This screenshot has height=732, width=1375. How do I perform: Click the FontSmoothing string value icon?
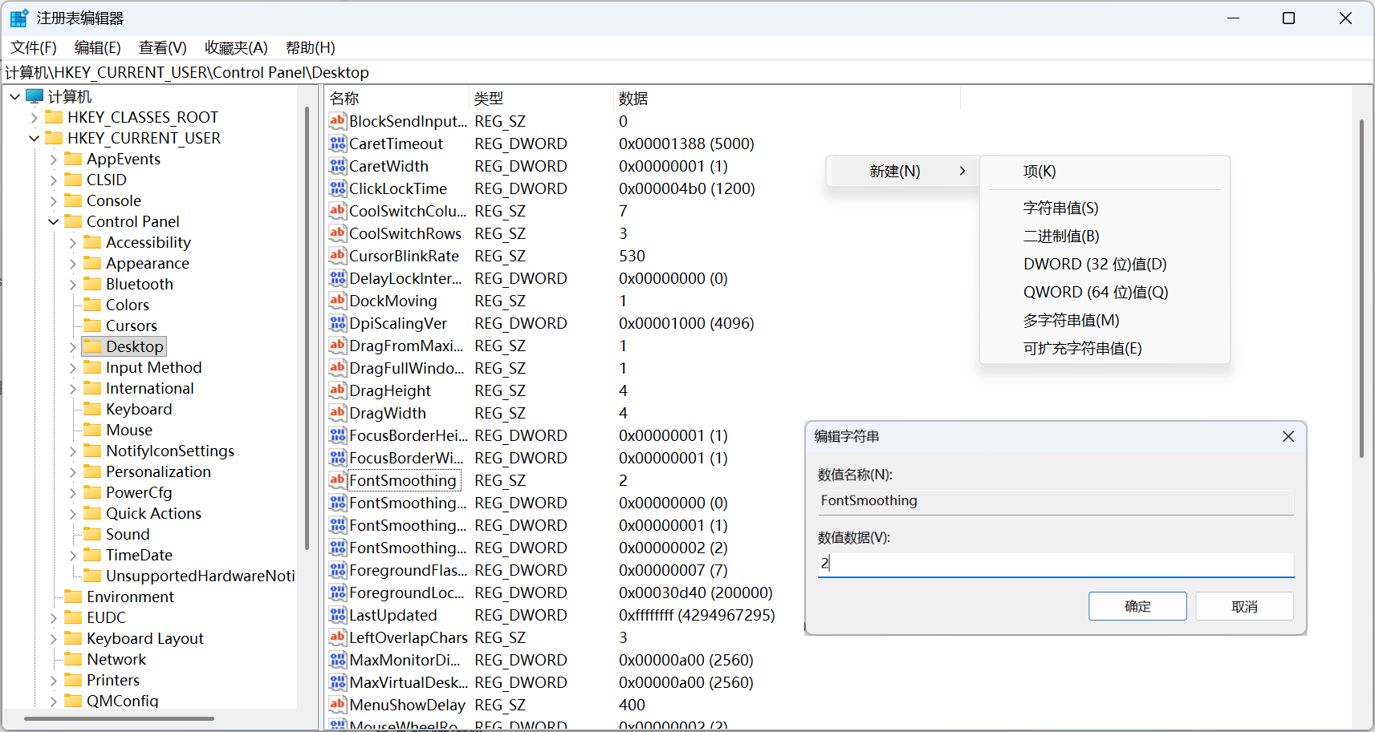(337, 480)
